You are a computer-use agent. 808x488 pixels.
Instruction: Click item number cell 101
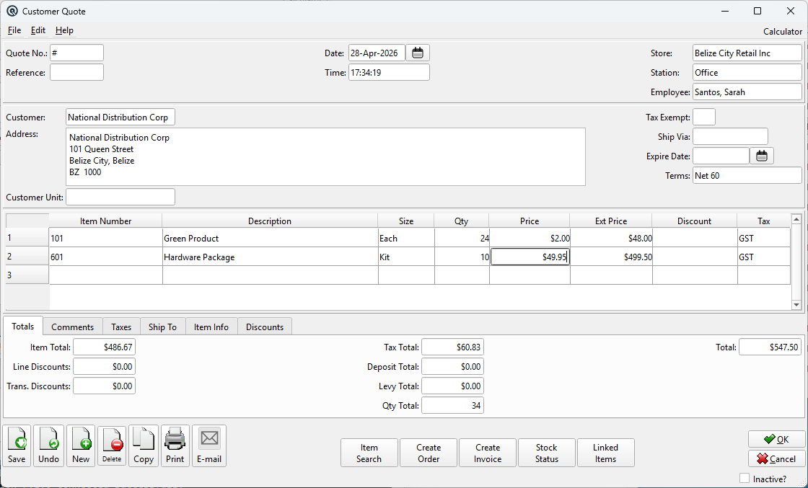(105, 239)
